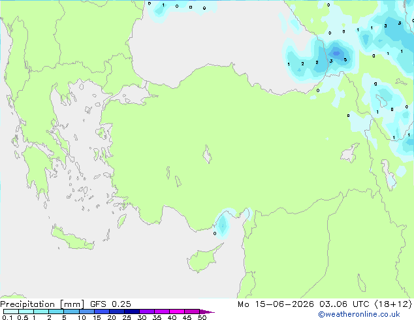Click the island of Cyprus on the map

203,259
